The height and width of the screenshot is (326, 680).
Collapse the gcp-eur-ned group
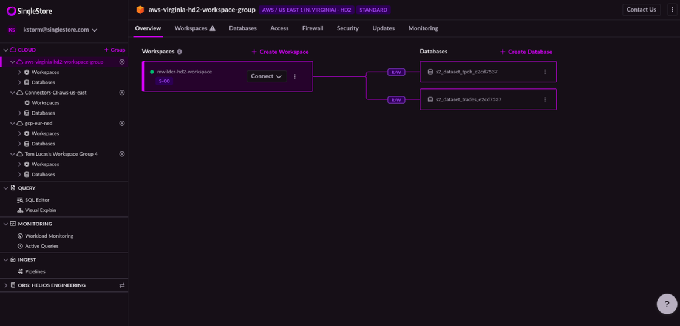point(13,124)
